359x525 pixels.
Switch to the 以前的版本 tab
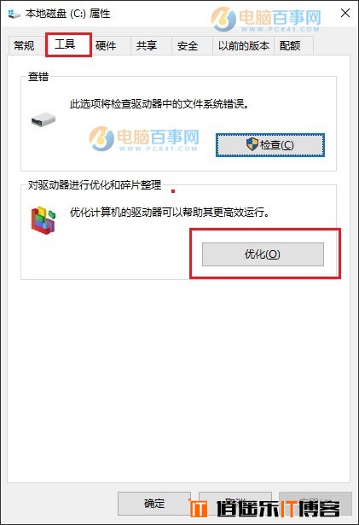tap(244, 45)
